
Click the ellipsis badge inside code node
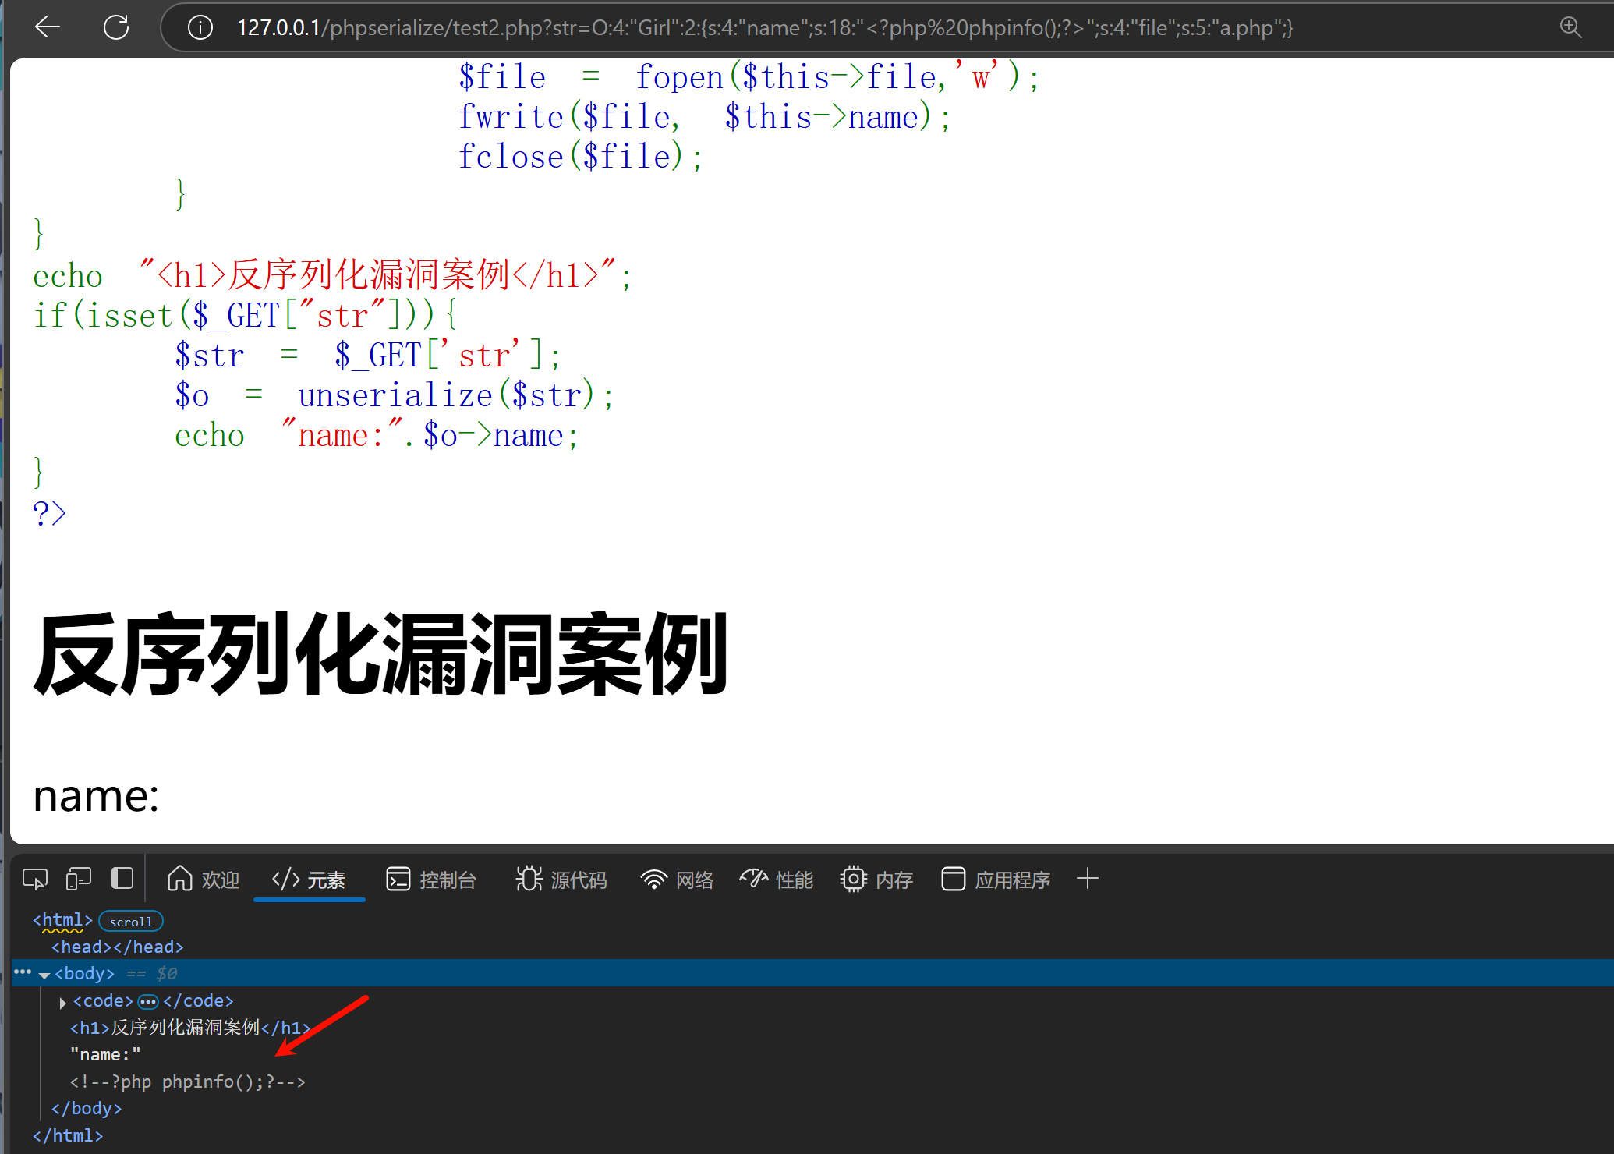(148, 1001)
